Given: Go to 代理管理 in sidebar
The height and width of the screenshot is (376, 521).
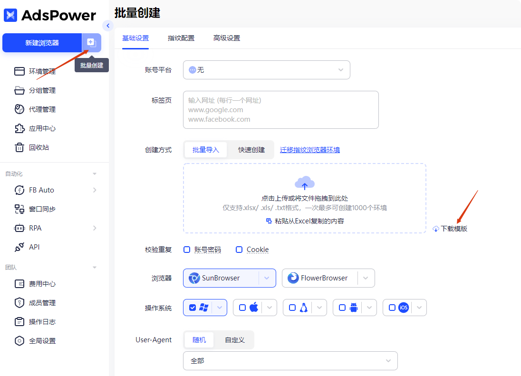Looking at the screenshot, I should point(35,109).
